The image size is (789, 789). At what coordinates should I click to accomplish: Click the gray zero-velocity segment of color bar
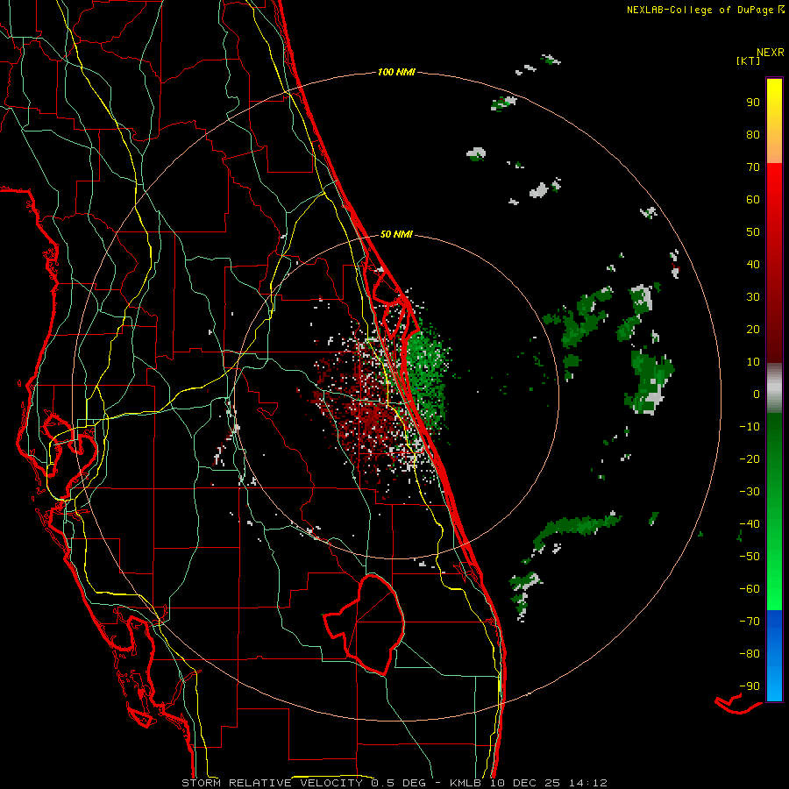tap(774, 388)
